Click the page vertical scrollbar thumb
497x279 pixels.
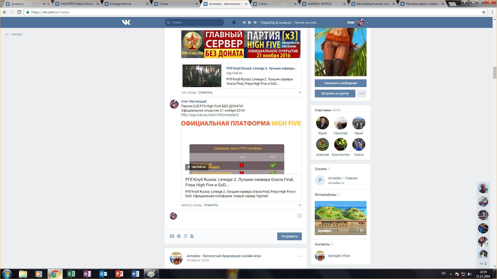pyautogui.click(x=495, y=73)
